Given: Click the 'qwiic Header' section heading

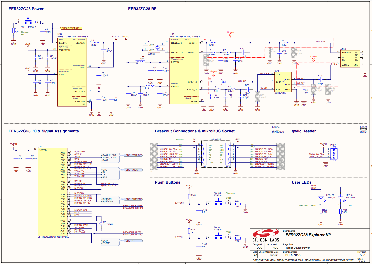Looking at the screenshot, I should pyautogui.click(x=304, y=131).
